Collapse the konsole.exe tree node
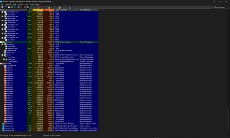Viewport: 230px width, 138px height. [x=3, y=44]
